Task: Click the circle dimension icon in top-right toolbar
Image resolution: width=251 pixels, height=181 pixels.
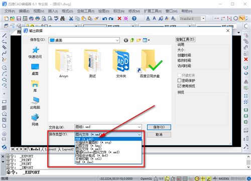Action: click(235, 19)
